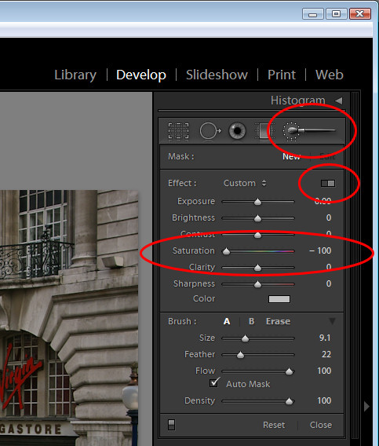
Task: Click the Flow value 100
Action: 324,371
